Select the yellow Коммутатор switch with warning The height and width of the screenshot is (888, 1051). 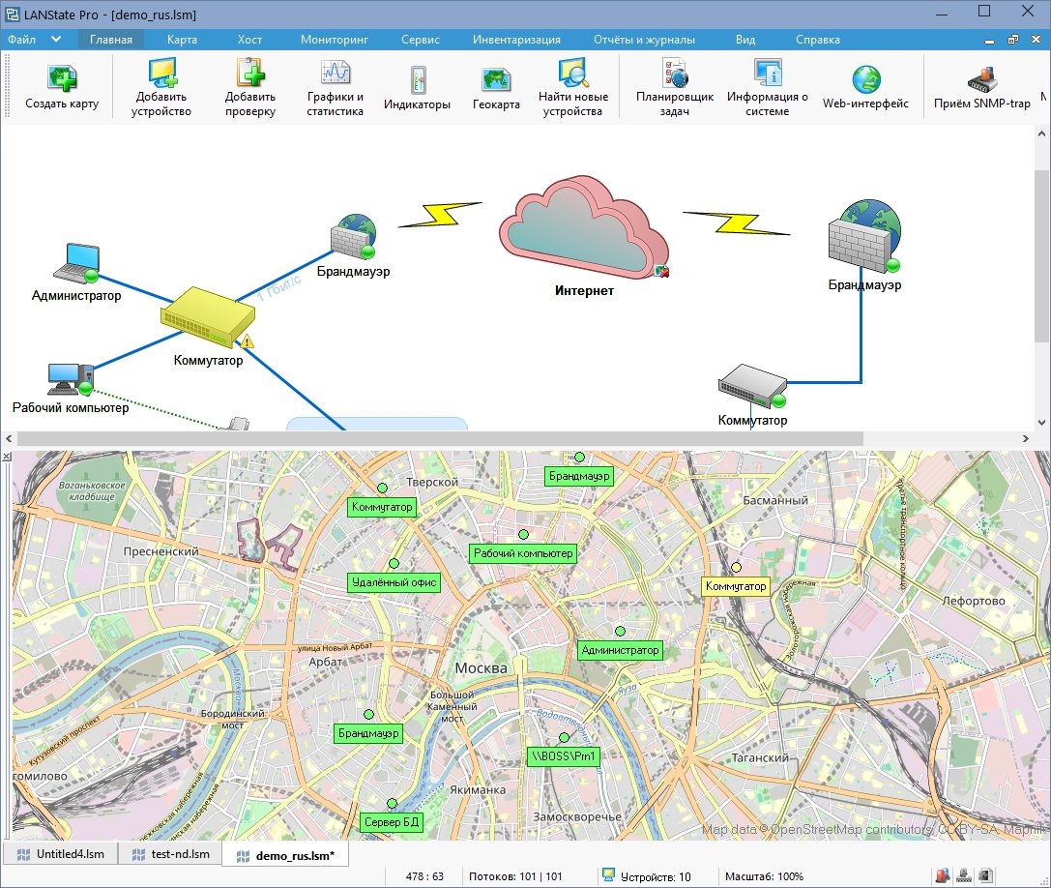tap(209, 317)
